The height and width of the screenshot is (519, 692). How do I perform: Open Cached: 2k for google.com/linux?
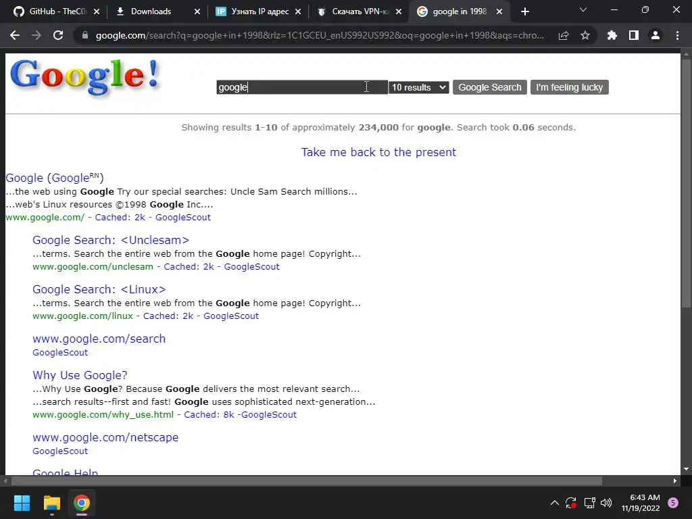(168, 316)
